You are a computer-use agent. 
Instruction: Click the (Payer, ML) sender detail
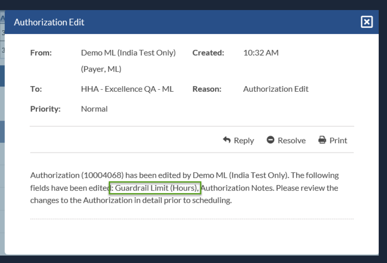pyautogui.click(x=101, y=69)
